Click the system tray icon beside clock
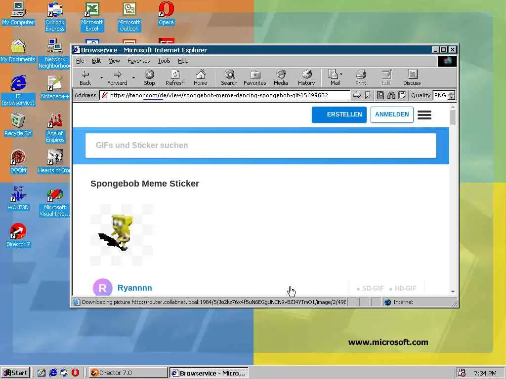The image size is (506, 379). [x=462, y=373]
